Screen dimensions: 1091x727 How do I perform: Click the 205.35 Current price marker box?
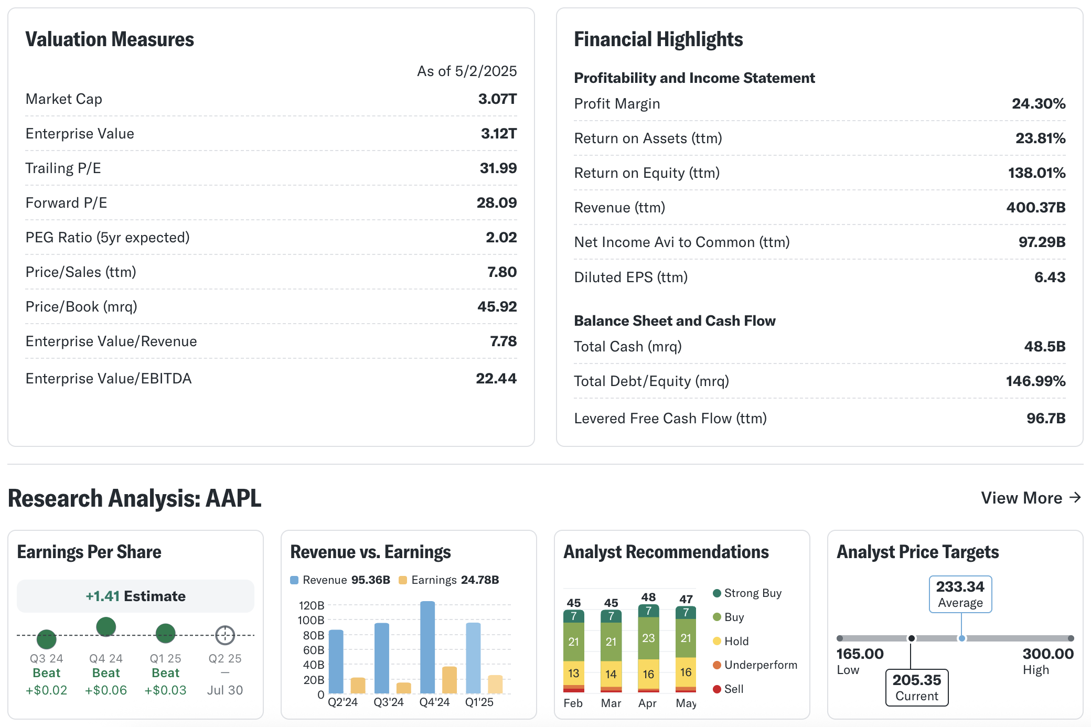click(x=916, y=687)
